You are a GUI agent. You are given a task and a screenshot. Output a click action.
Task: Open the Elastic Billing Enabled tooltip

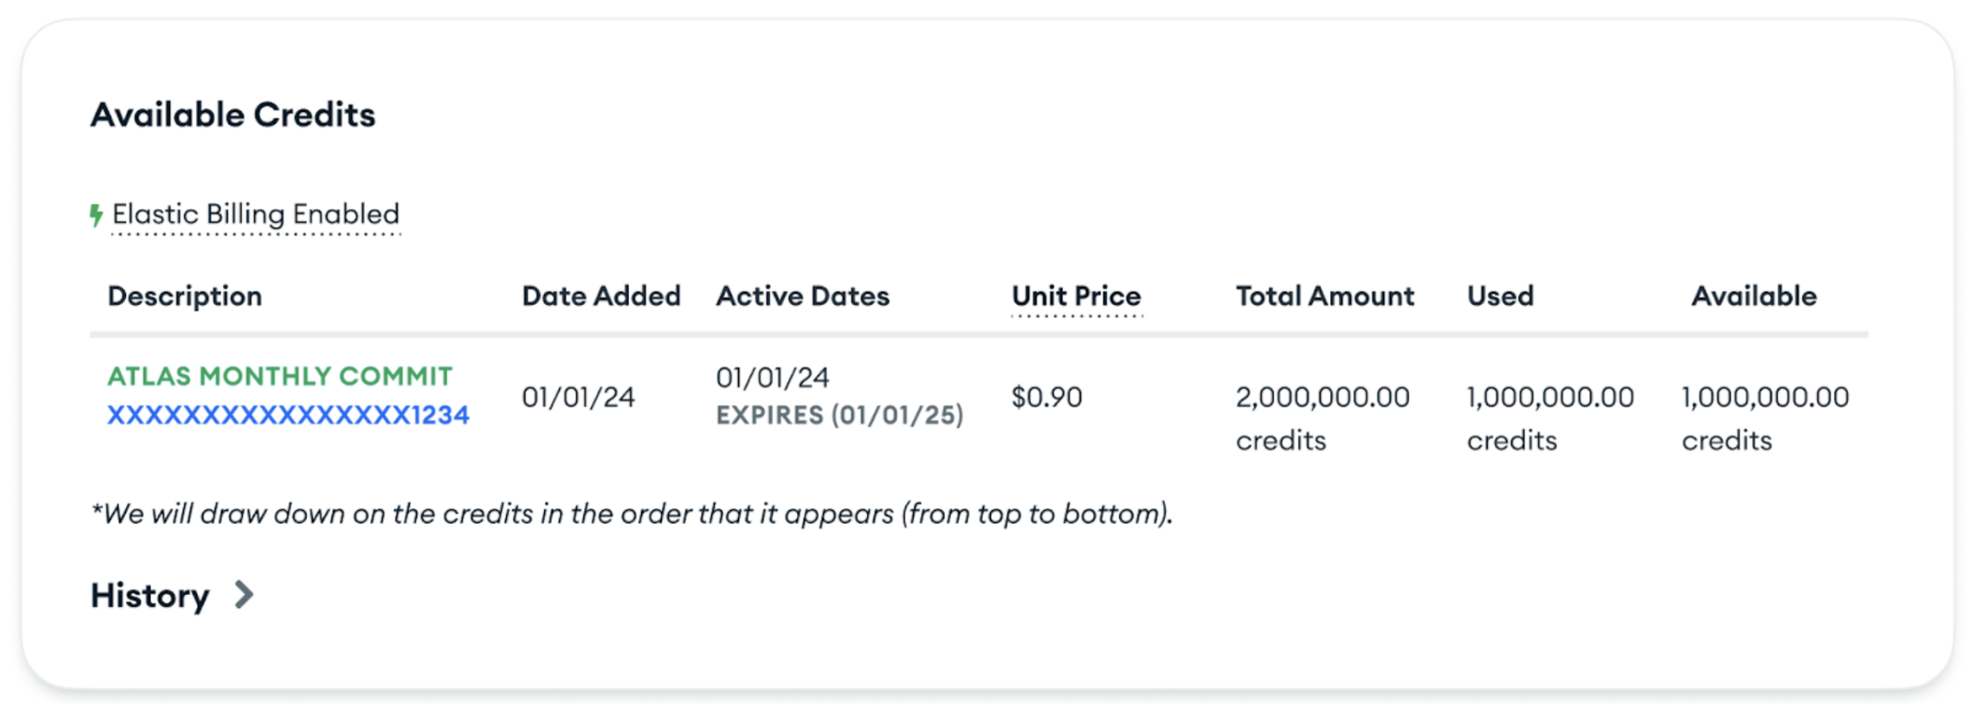255,214
